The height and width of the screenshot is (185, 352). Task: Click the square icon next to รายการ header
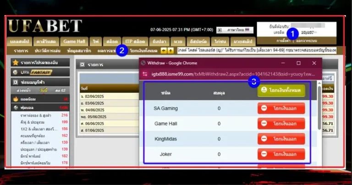82,65
